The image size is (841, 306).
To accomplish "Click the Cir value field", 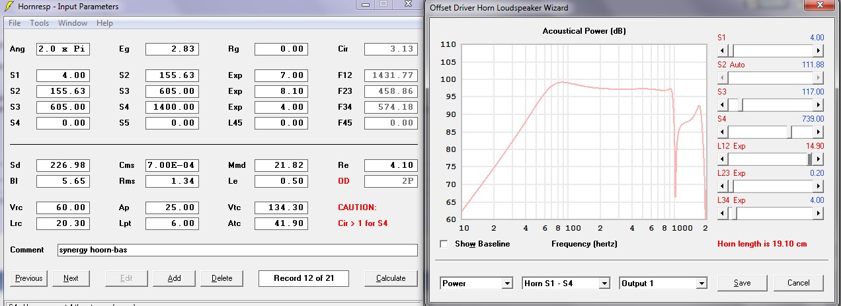I will point(391,49).
